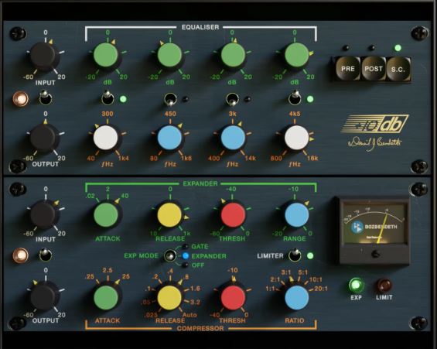Click the black equaliser OUTPUT knob
The width and height of the screenshot is (437, 349).
coord(43,138)
